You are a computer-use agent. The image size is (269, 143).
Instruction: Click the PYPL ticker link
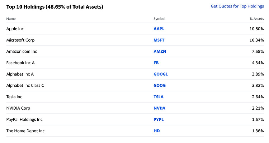coord(159,119)
